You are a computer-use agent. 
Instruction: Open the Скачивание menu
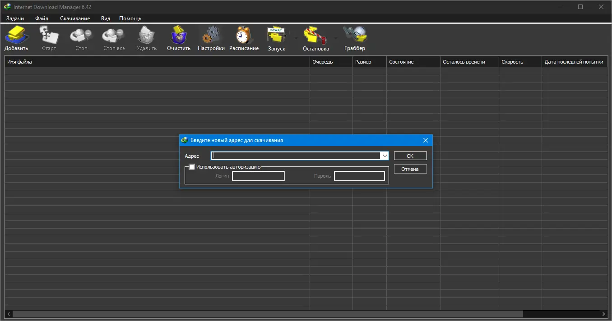coord(75,18)
